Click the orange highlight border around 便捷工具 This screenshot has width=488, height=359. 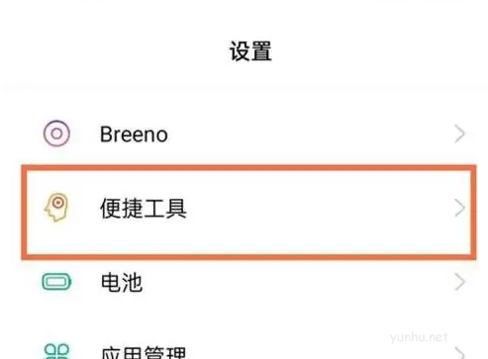tap(248, 167)
